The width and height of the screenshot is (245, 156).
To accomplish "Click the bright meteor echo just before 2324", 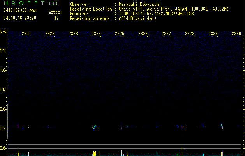I will pyautogui.click(x=94, y=127).
